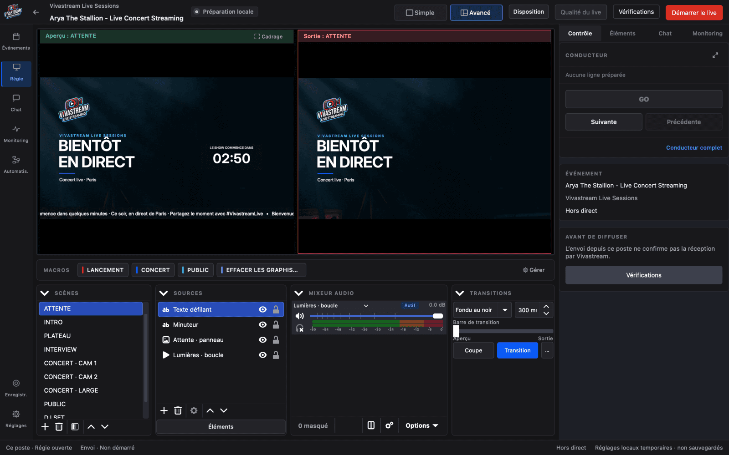Click the transition duration field

[528, 310]
